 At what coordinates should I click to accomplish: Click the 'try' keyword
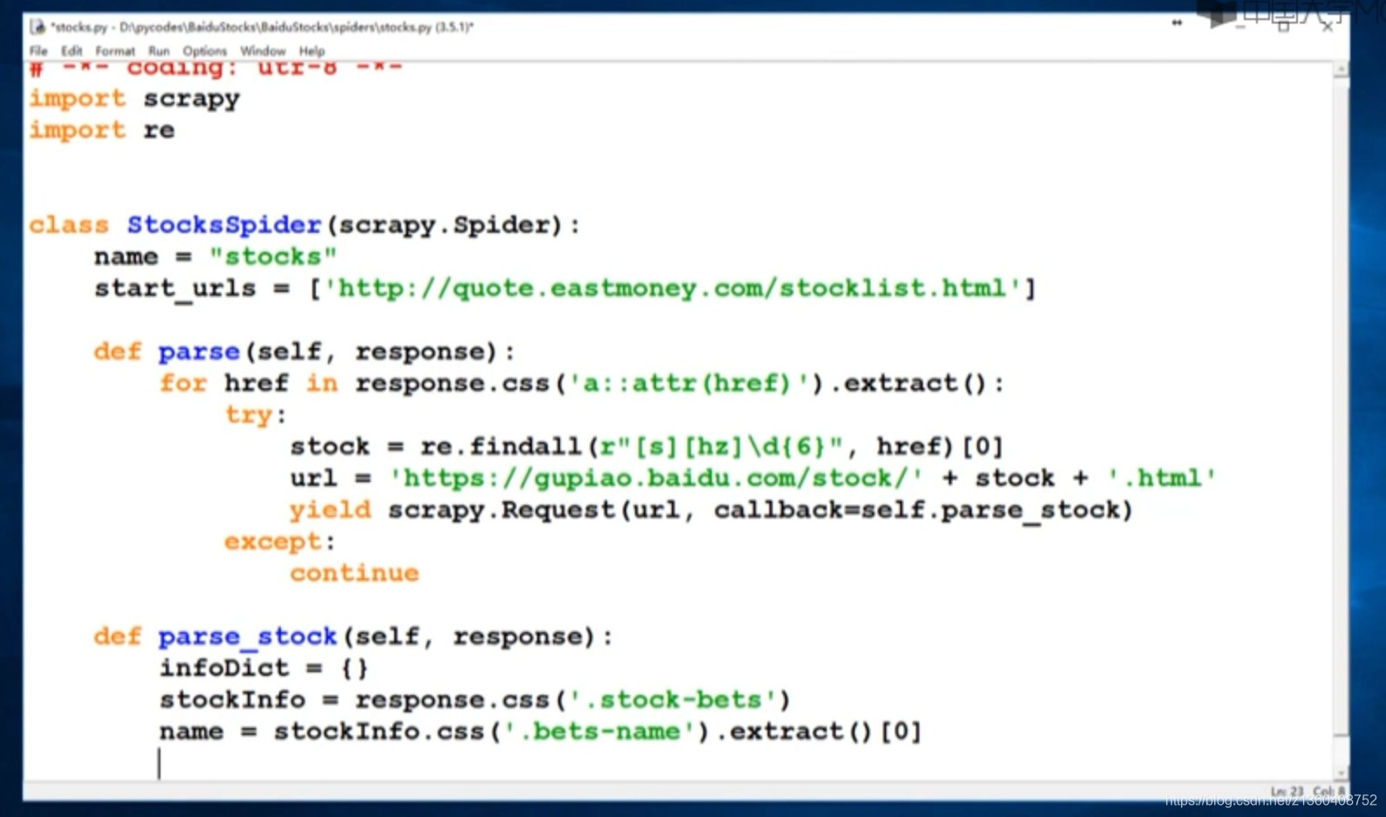coord(249,415)
